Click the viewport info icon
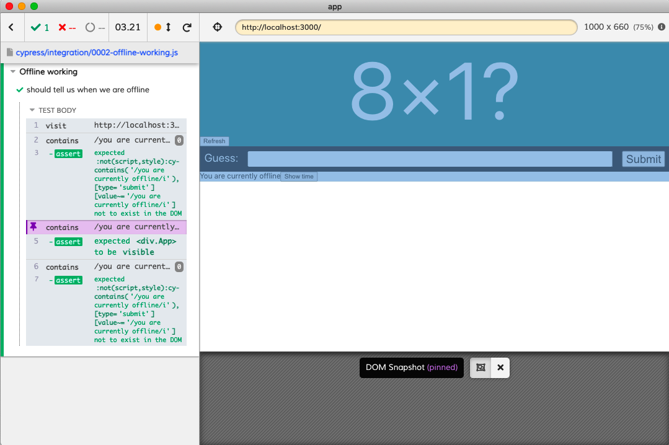The width and height of the screenshot is (669, 445). click(662, 27)
